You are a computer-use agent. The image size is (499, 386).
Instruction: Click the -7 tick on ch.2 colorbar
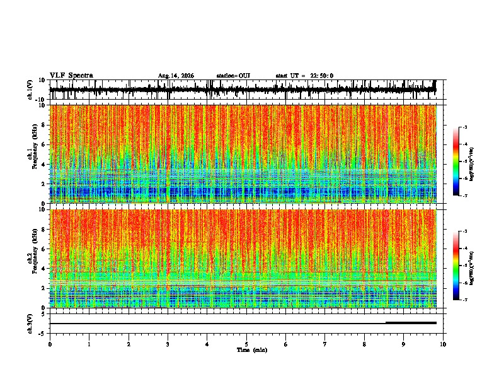point(465,300)
